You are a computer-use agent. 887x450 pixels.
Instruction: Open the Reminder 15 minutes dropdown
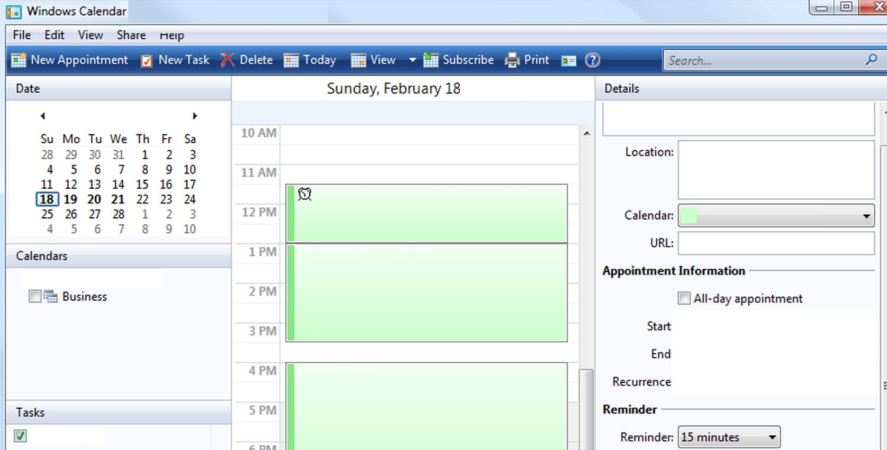[x=729, y=437]
